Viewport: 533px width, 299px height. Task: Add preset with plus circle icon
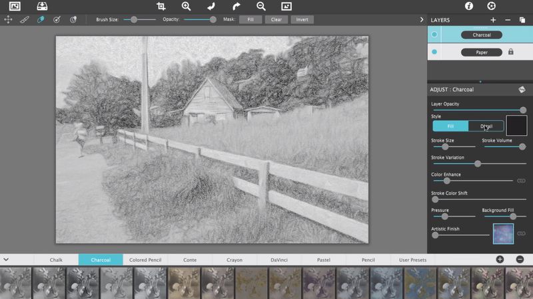(500, 260)
